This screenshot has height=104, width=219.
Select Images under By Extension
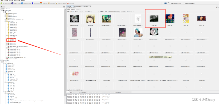click(x=11, y=65)
